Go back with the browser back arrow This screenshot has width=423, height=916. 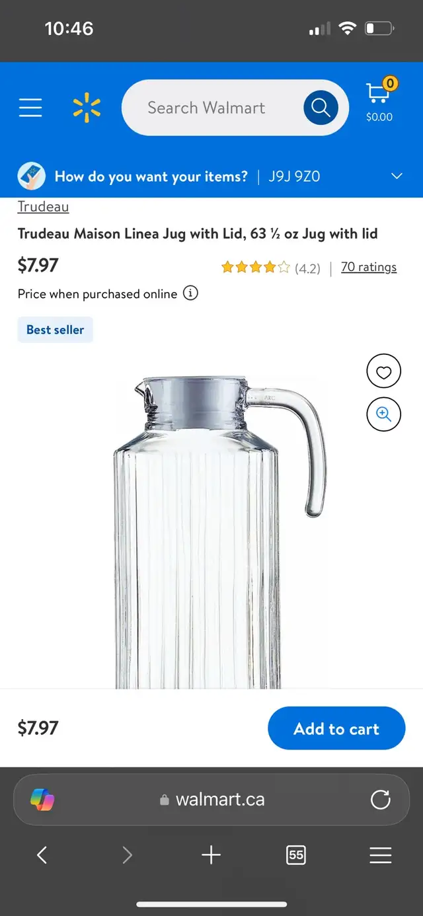click(42, 855)
